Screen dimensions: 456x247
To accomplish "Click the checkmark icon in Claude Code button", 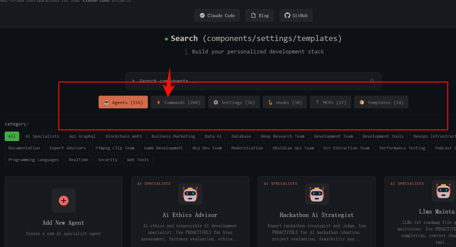I will [202, 16].
